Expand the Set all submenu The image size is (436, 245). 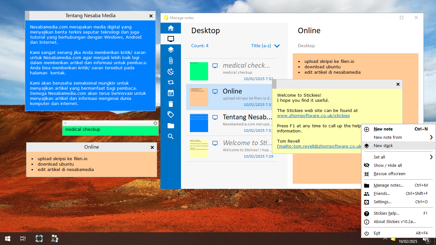[x=398, y=157]
